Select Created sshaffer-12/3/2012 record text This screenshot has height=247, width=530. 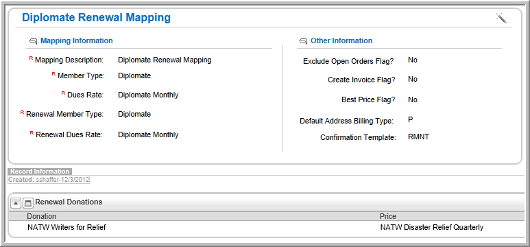coord(49,180)
